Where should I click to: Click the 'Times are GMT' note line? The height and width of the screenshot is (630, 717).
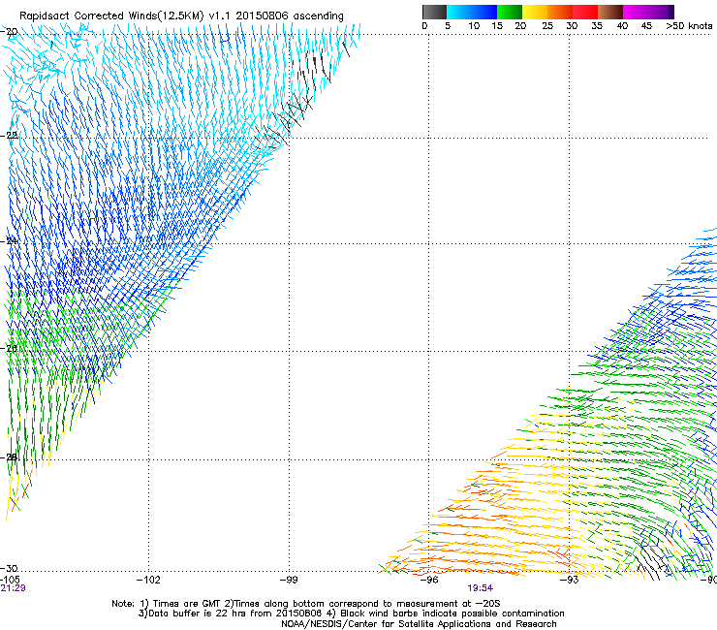point(306,604)
